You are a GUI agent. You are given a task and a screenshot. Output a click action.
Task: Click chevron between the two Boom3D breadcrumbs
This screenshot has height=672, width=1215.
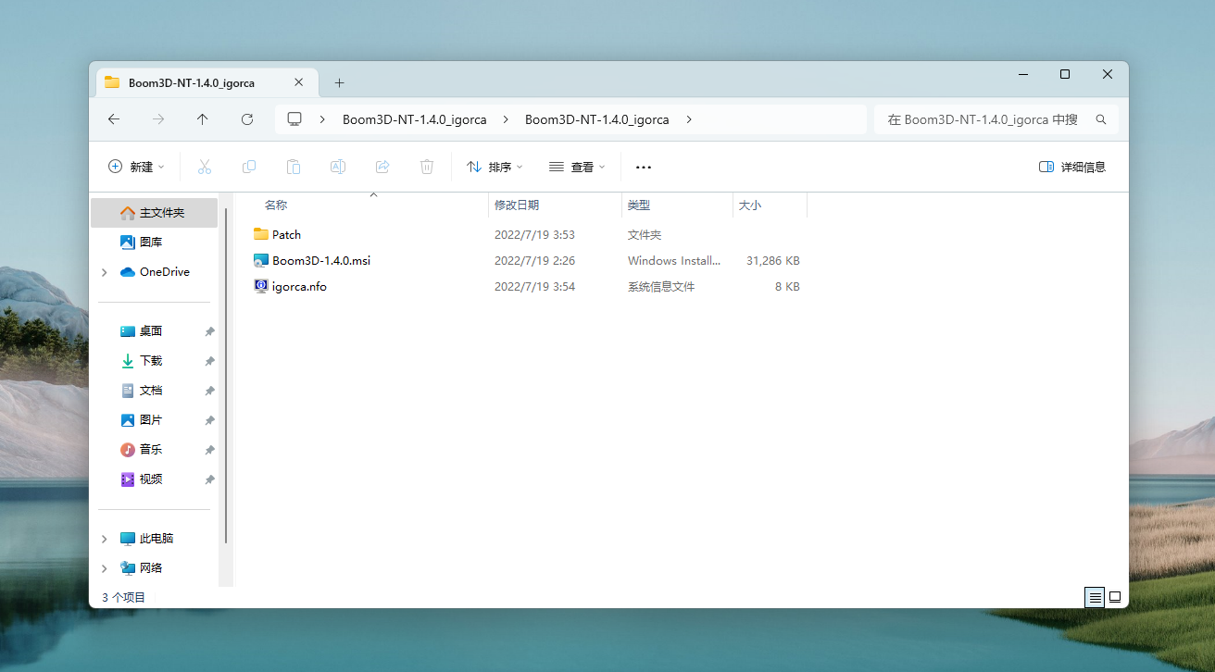(x=506, y=119)
